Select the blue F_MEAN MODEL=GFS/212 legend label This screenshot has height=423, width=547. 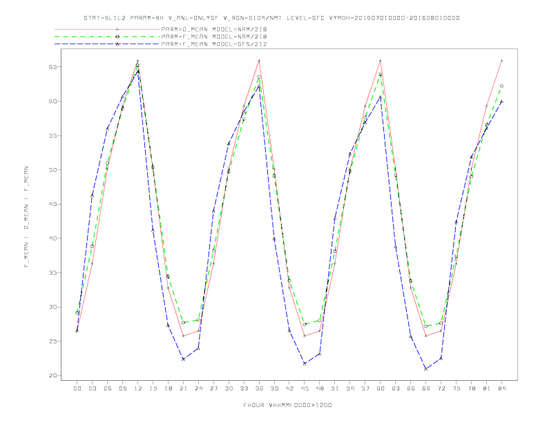[214, 44]
